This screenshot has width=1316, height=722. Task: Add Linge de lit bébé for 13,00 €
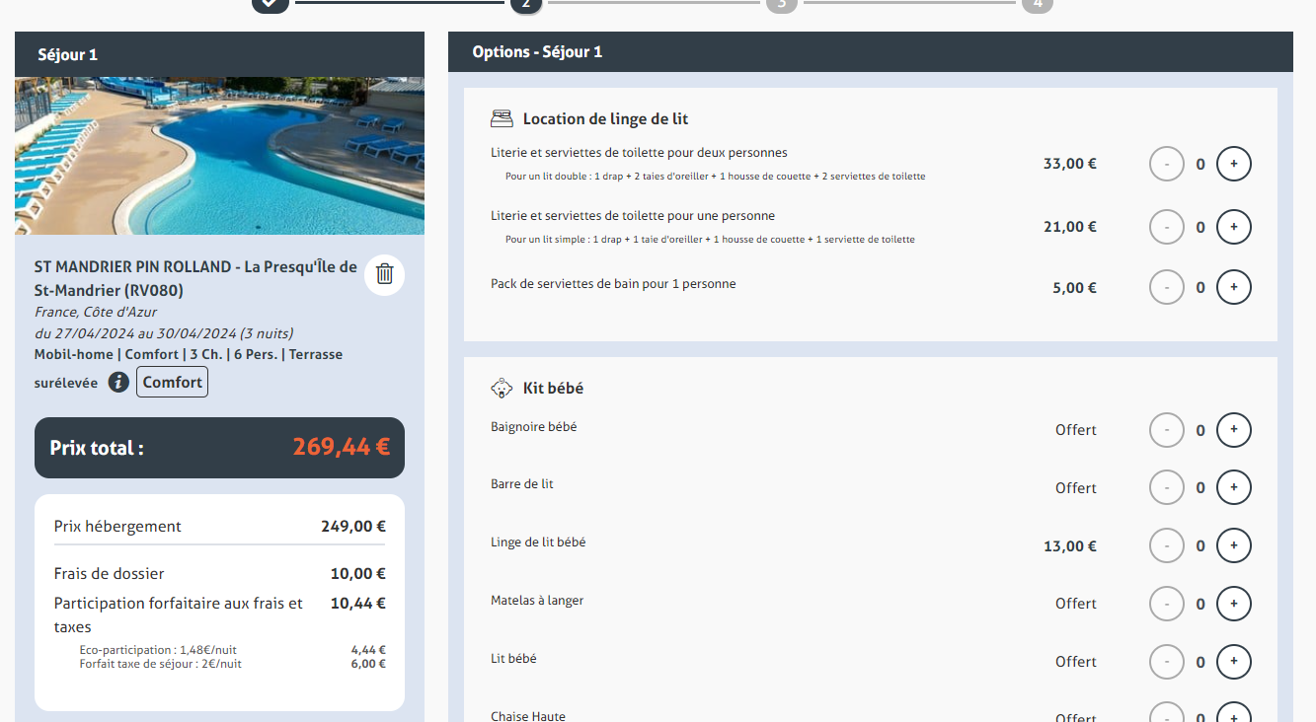(1233, 545)
